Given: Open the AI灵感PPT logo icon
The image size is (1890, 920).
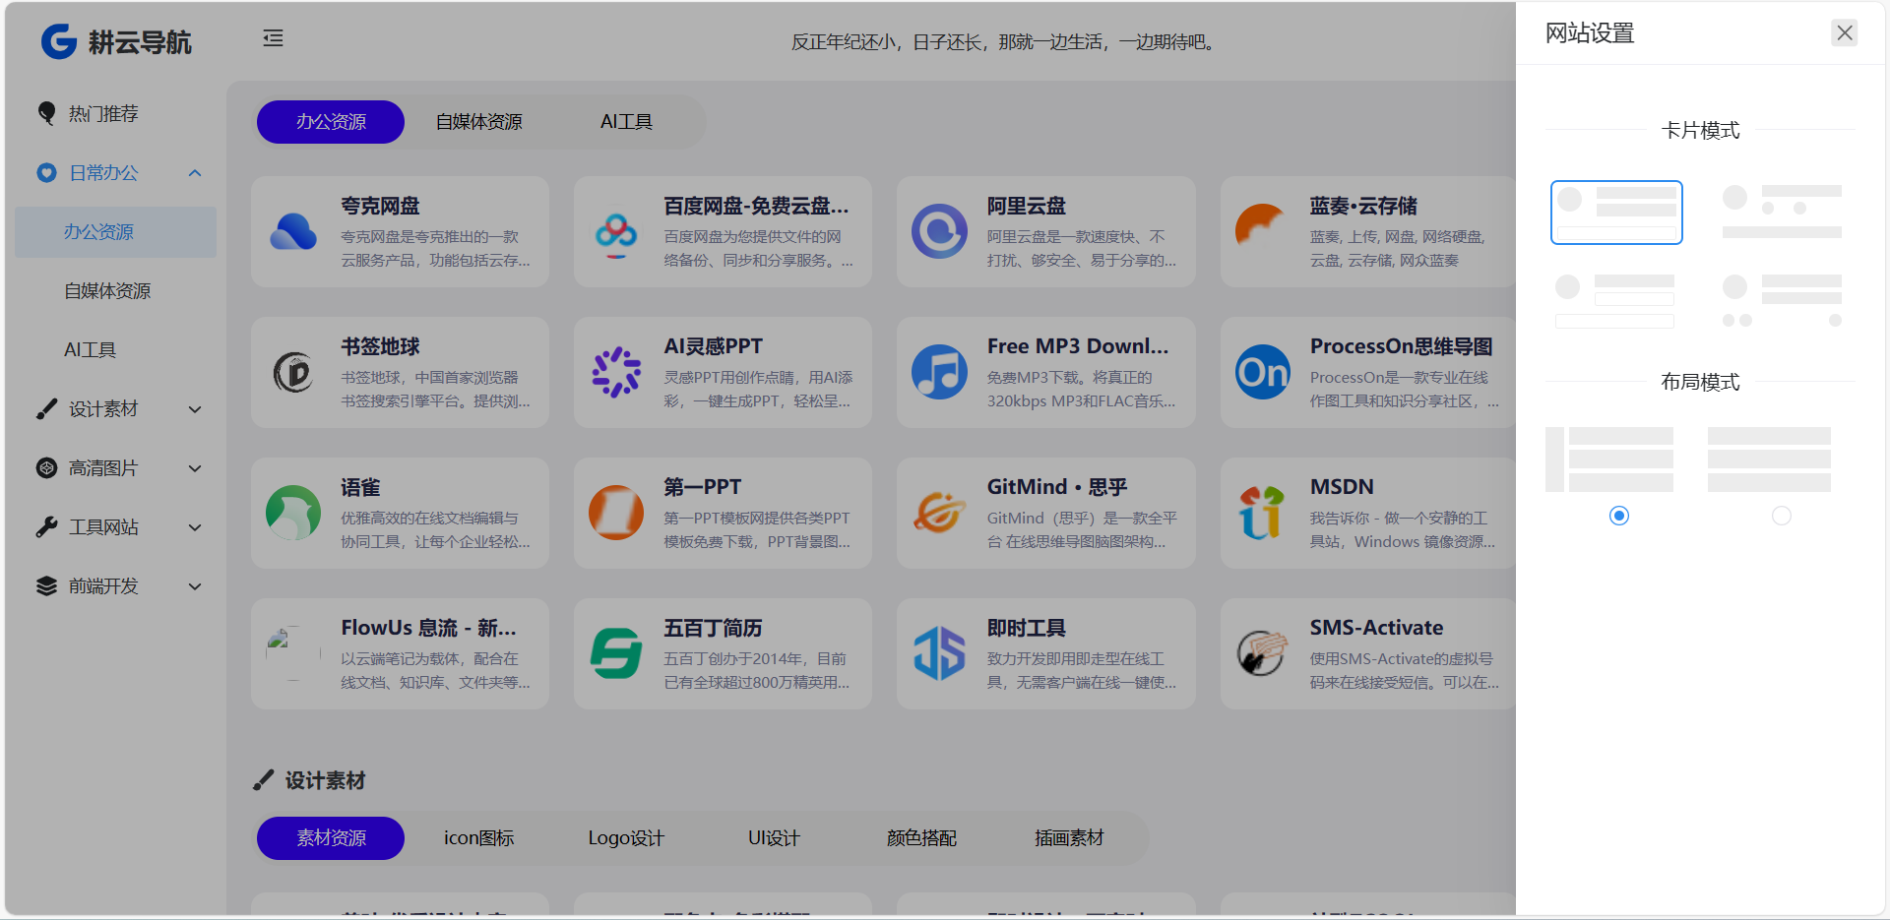Looking at the screenshot, I should 616,373.
